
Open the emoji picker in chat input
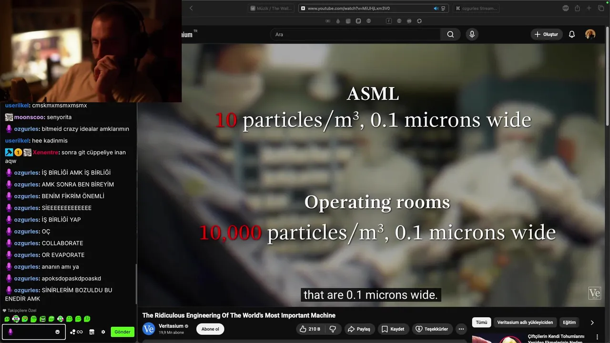(x=58, y=332)
